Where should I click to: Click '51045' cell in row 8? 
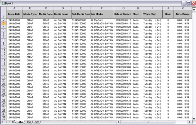coord(46,40)
